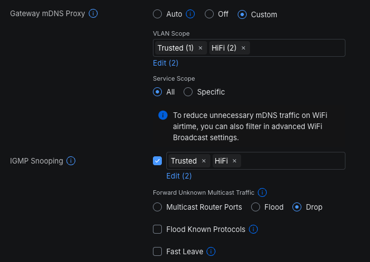Show info for Flood Known Protocols
The image size is (370, 262).
click(253, 229)
